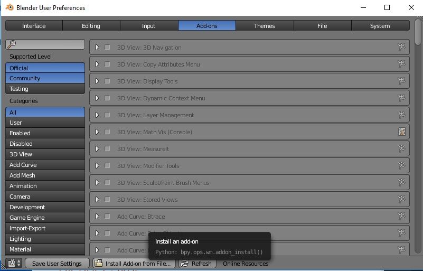
Task: Enable the Display Tools add-on checkbox
Action: pos(107,81)
